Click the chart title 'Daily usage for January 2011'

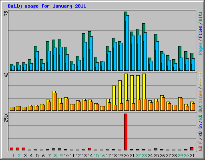click(47, 6)
